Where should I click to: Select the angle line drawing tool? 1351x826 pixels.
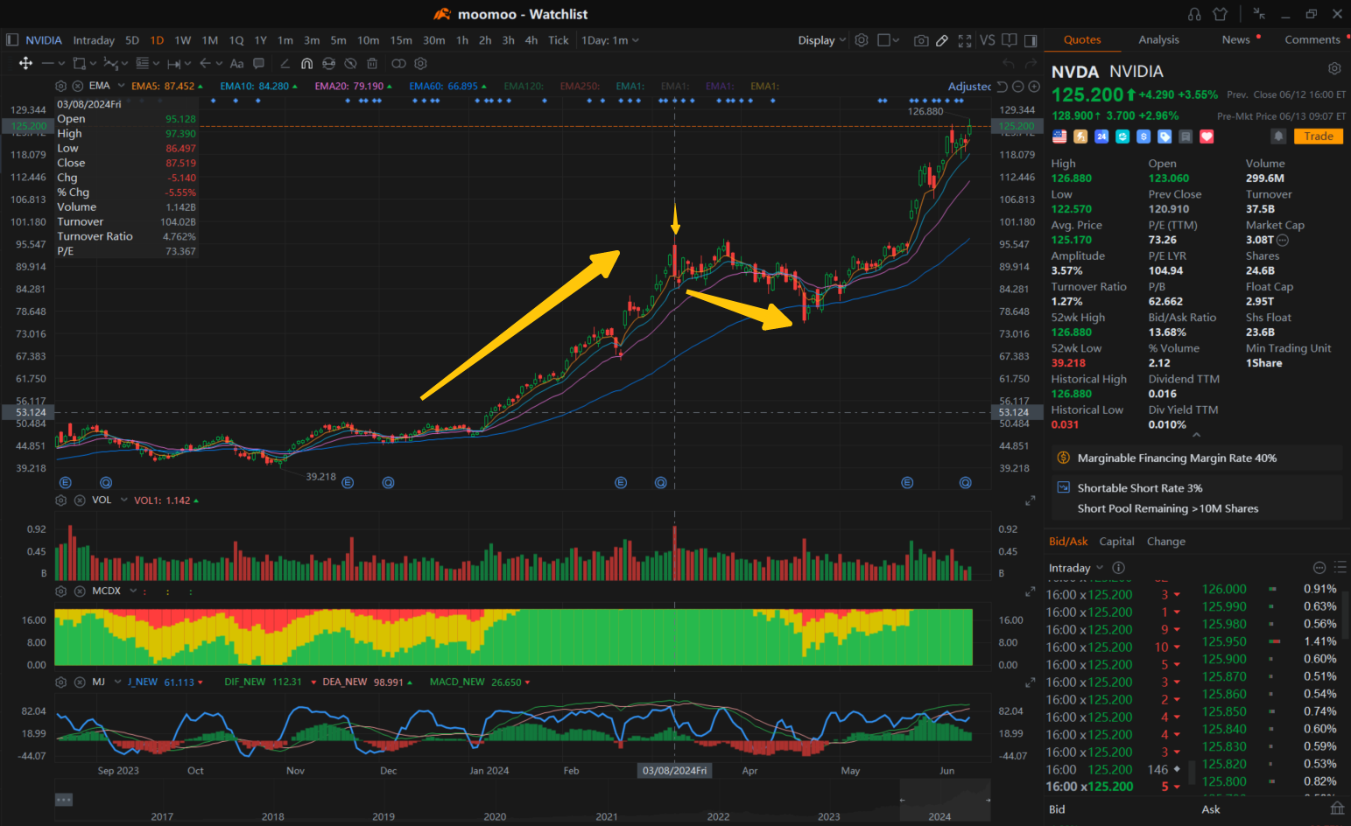point(285,63)
